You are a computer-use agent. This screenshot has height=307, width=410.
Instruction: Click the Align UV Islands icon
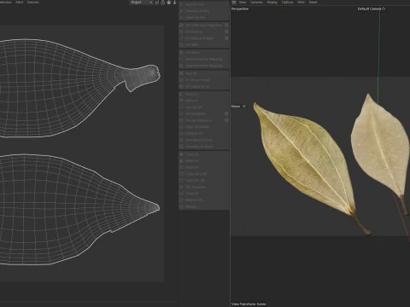pos(181,127)
